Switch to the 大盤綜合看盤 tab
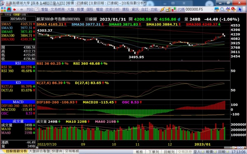 coord(40,151)
